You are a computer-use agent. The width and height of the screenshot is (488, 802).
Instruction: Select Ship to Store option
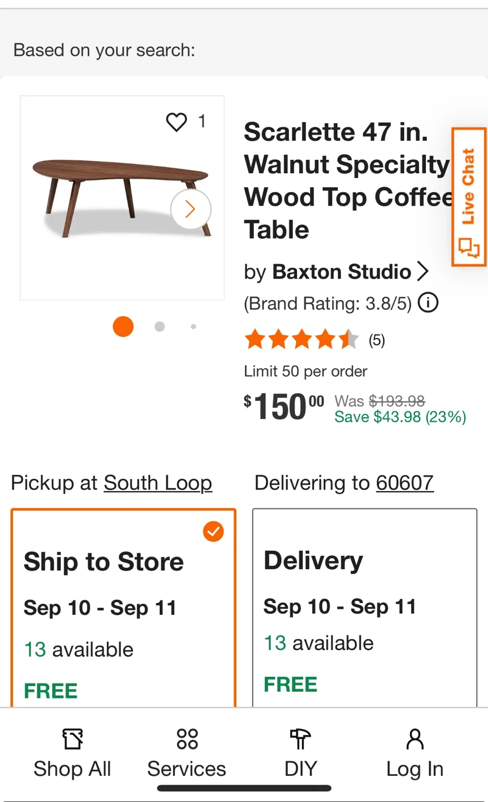[x=123, y=607]
